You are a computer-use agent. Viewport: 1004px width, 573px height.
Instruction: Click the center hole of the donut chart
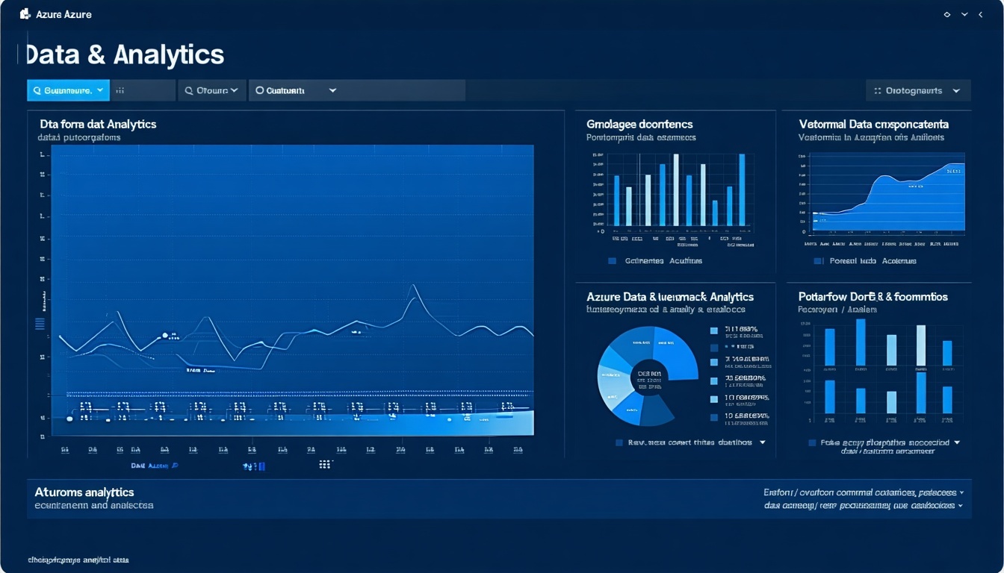point(648,378)
